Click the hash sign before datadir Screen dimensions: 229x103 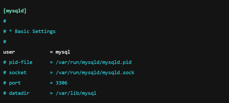(x=5, y=93)
